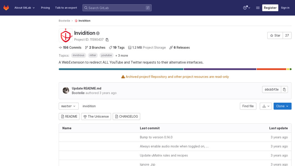Open the Pricing menu item

coord(45,8)
